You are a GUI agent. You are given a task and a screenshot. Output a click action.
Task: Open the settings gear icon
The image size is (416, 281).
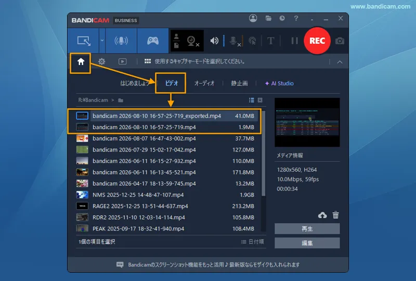101,61
